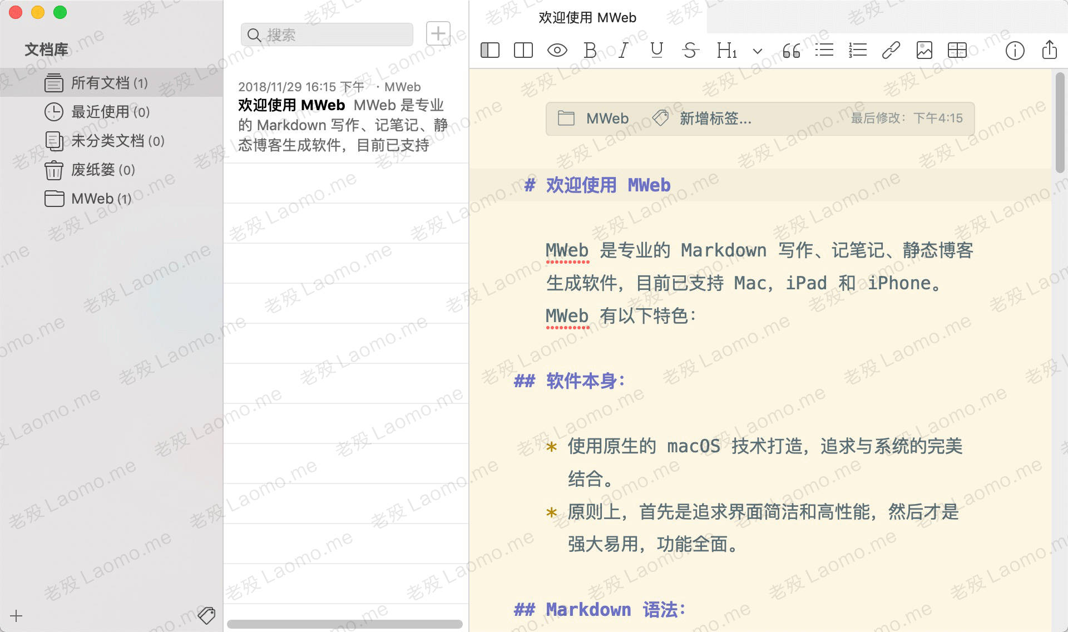Select 所有文档 in library
Image resolution: width=1068 pixels, height=632 pixels.
(x=111, y=83)
